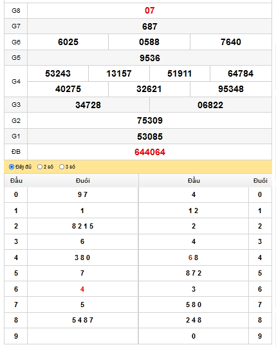Viewport: 276px width, 347px height.
Task: Click G6 number 6025
Action: click(x=68, y=42)
